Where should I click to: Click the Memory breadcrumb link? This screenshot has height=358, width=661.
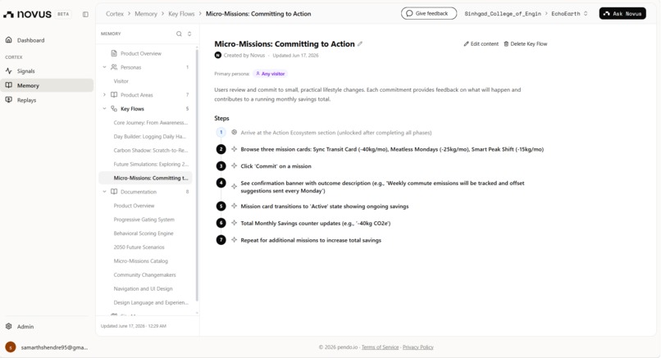[x=146, y=14]
